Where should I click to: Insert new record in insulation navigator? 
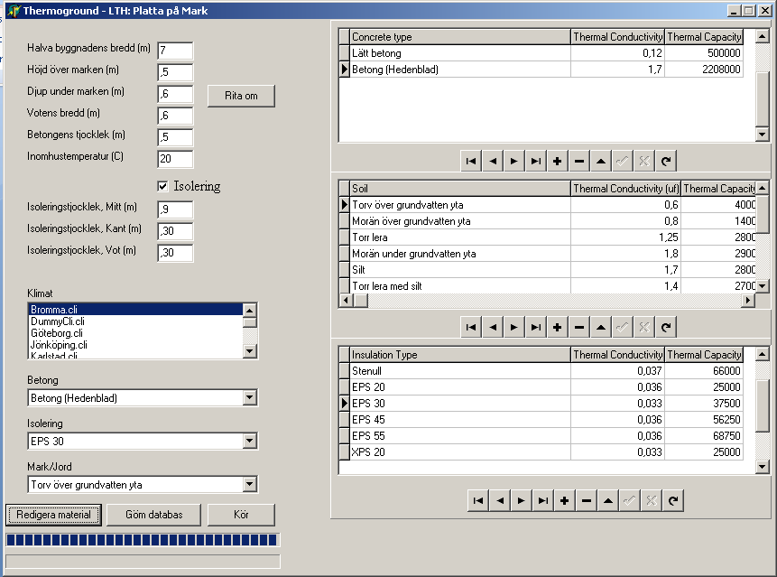(564, 500)
